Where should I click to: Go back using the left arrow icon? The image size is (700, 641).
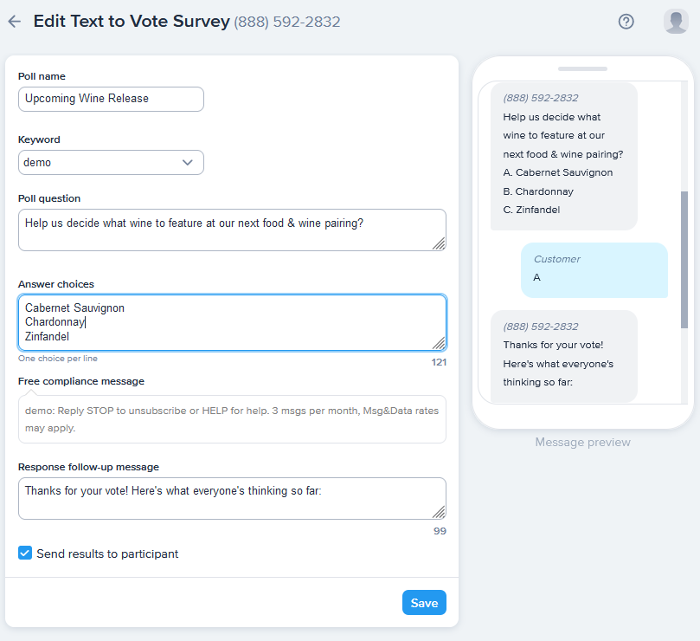coord(15,22)
